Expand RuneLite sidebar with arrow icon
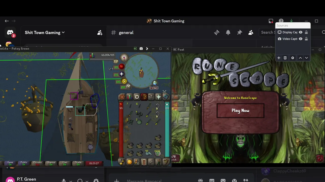Viewport: 325px width, 182px height. pos(147,49)
